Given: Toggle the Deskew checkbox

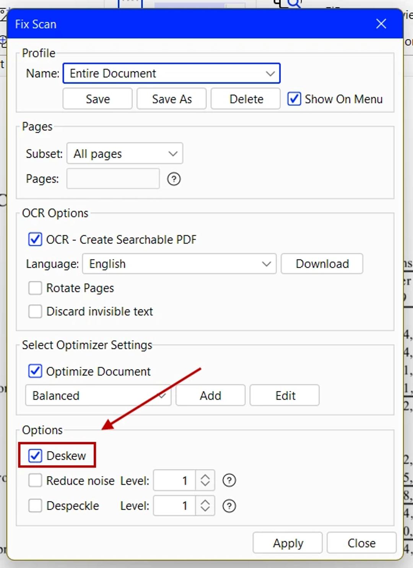Looking at the screenshot, I should [x=35, y=456].
